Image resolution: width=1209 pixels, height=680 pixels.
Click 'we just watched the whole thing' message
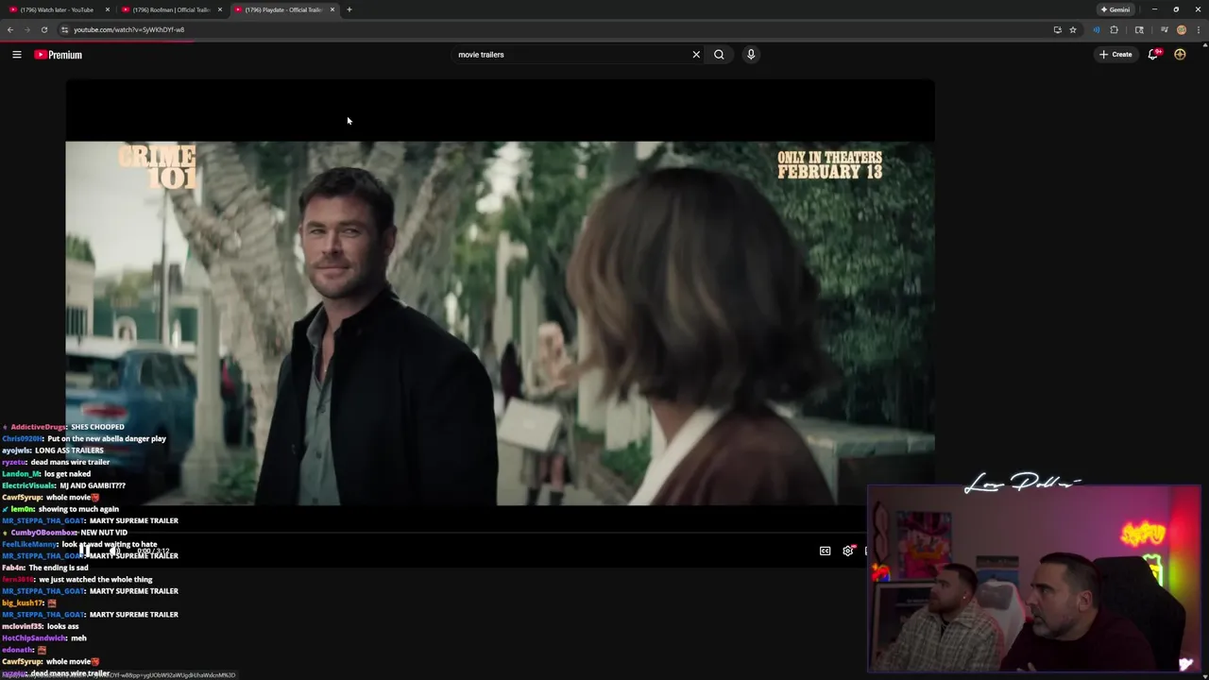click(95, 580)
